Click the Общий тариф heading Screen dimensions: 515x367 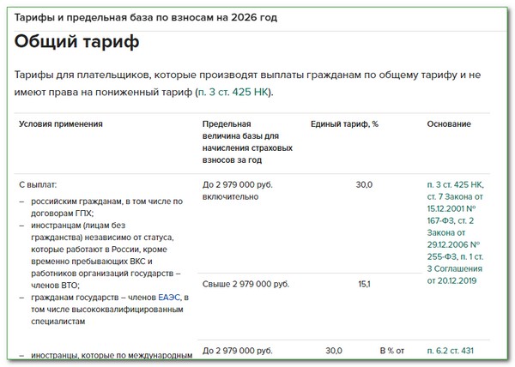77,42
